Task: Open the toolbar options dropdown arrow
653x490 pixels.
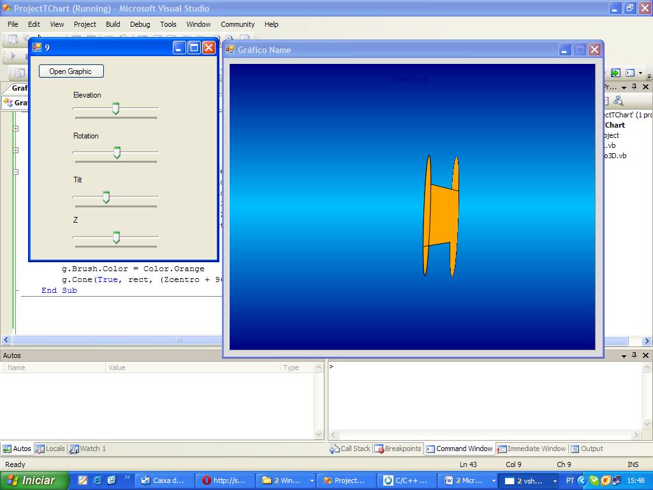Action: click(x=649, y=75)
